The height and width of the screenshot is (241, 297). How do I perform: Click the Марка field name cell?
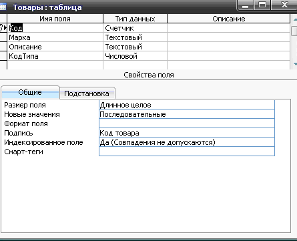point(55,37)
